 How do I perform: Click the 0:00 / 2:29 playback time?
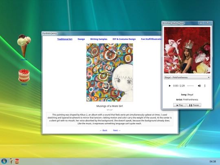[179, 86]
